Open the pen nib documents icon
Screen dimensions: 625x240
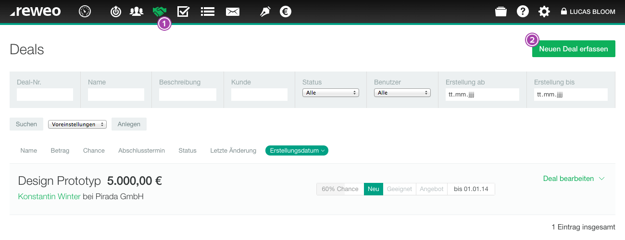coord(265,12)
